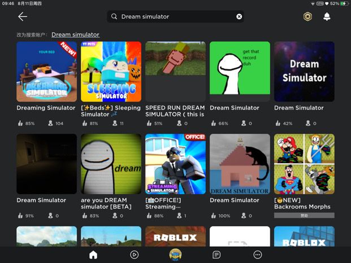This screenshot has width=351, height=263.
Task: Open the More ellipsis tab
Action: (258, 255)
